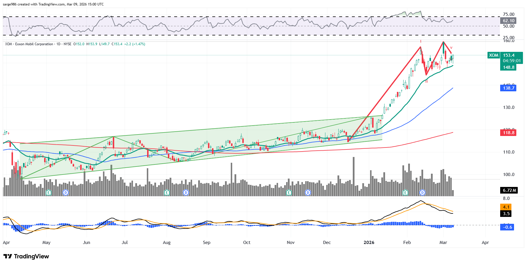
Task: Click the earnings E marker near February
Action: tap(406, 192)
